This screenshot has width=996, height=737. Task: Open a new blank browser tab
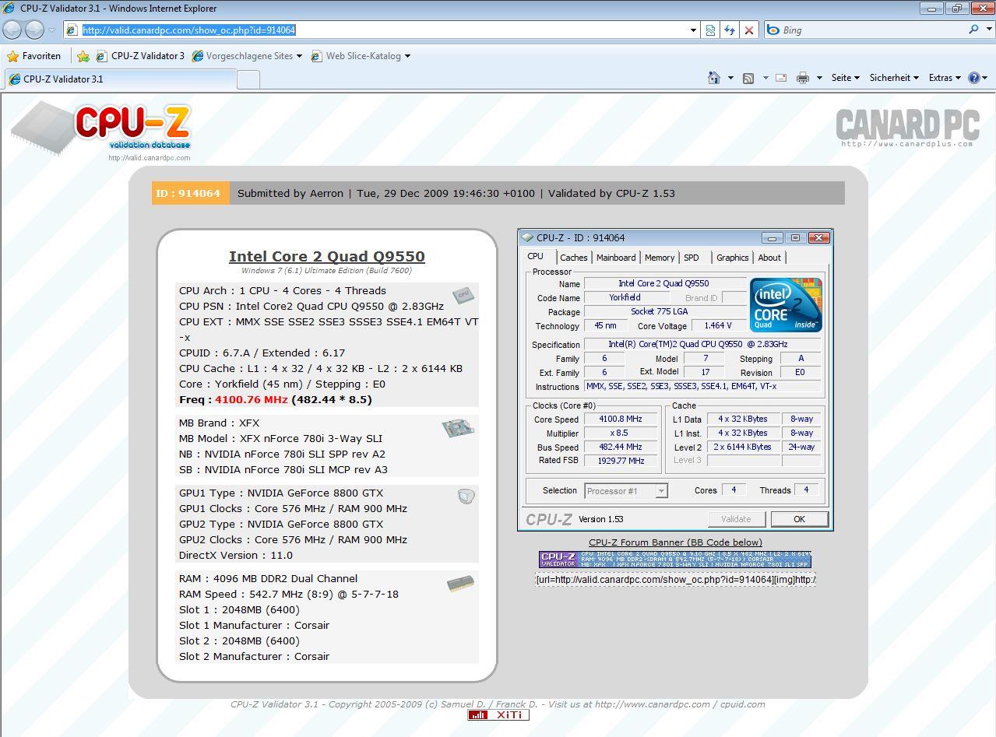point(248,79)
